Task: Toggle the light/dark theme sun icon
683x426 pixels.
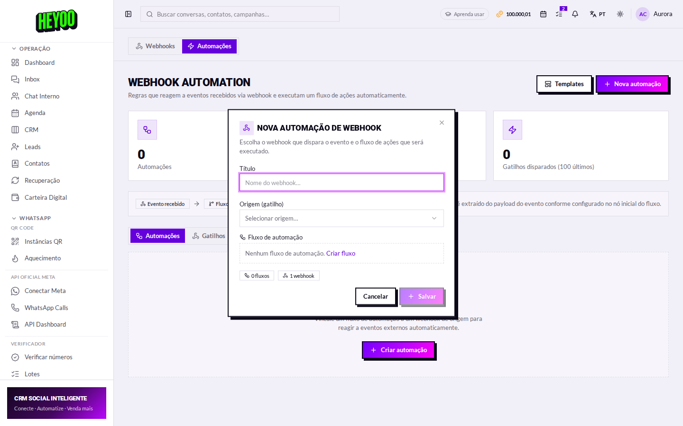Action: [620, 14]
